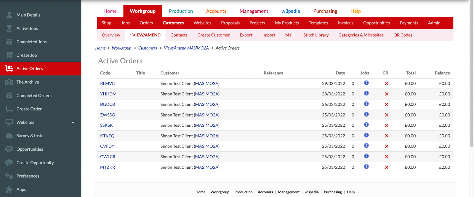Open order code ZWSSG link
474x197 pixels.
pos(108,115)
